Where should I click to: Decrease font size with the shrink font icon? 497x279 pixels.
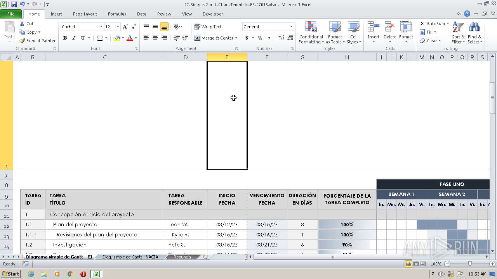tap(134, 27)
